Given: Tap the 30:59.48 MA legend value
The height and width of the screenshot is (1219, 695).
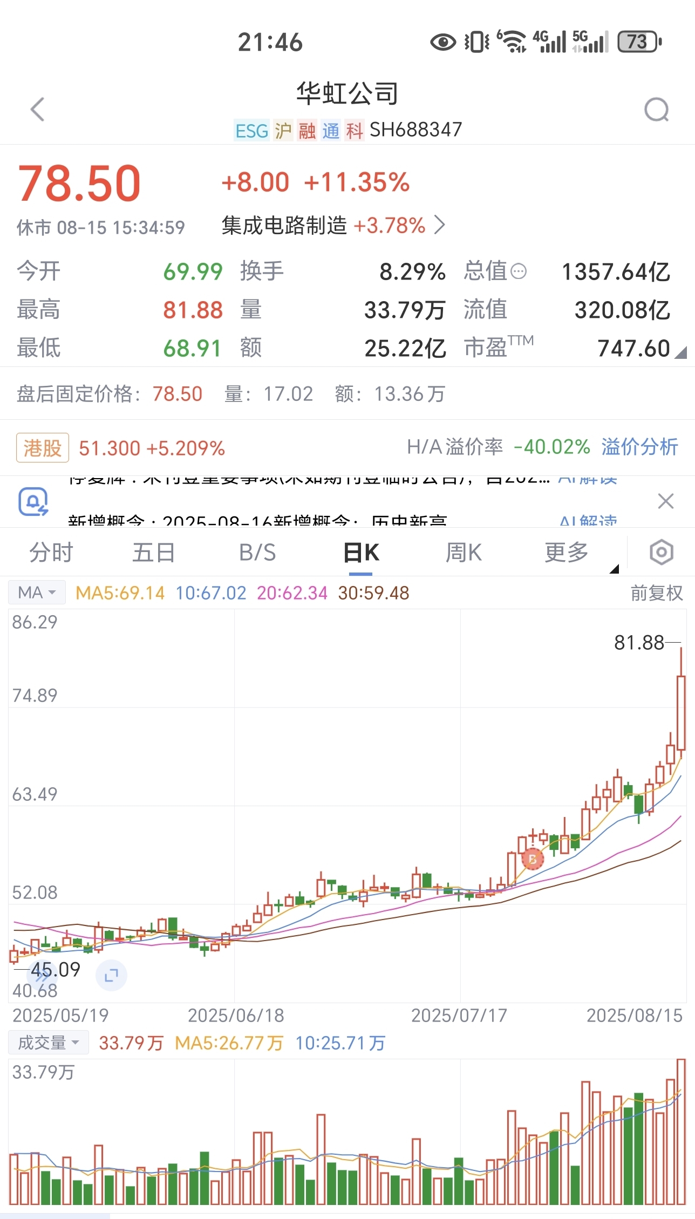Looking at the screenshot, I should (x=373, y=593).
